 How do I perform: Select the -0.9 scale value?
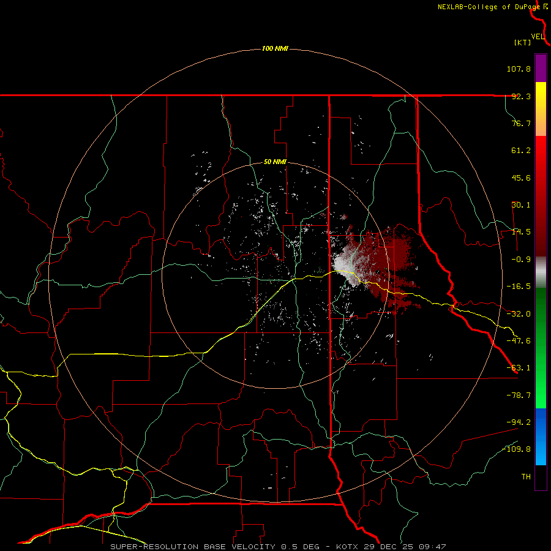click(x=521, y=260)
